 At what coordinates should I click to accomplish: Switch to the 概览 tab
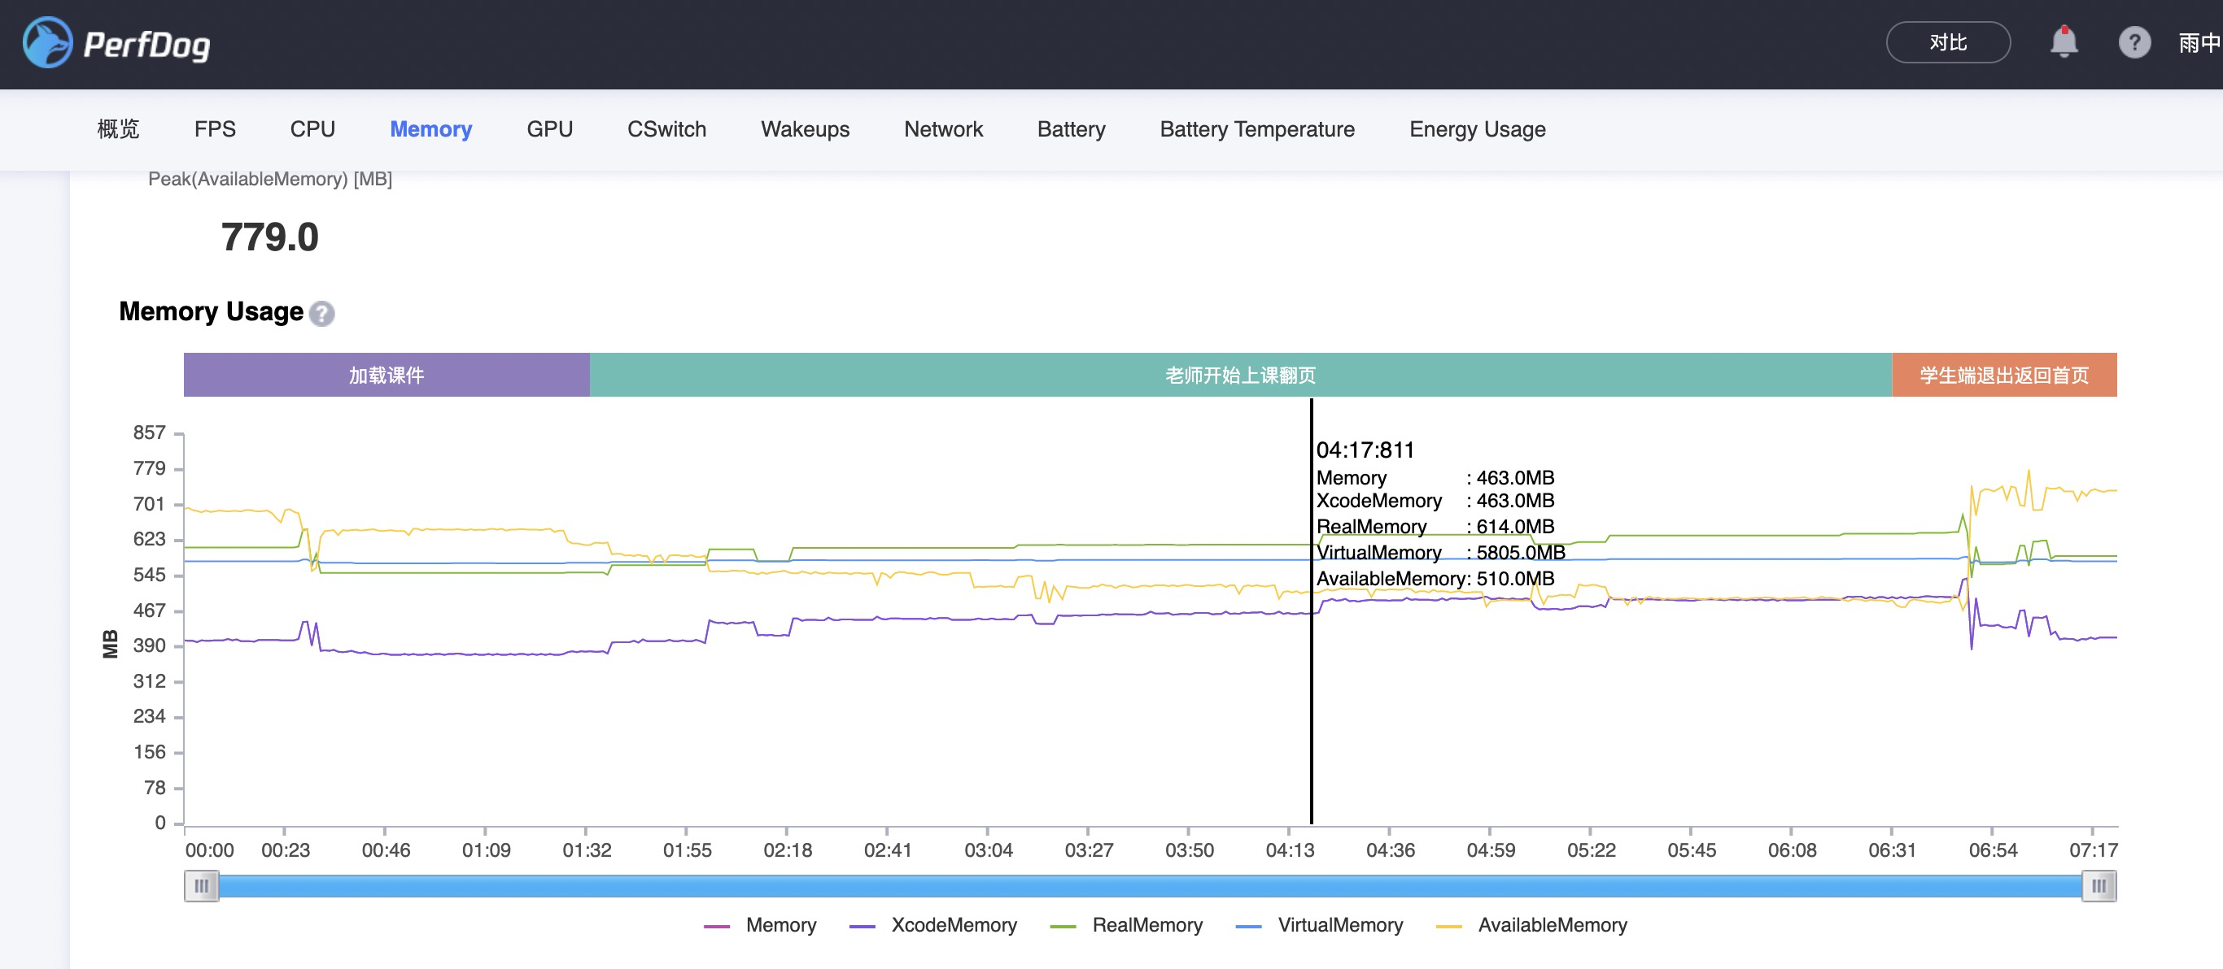tap(118, 129)
